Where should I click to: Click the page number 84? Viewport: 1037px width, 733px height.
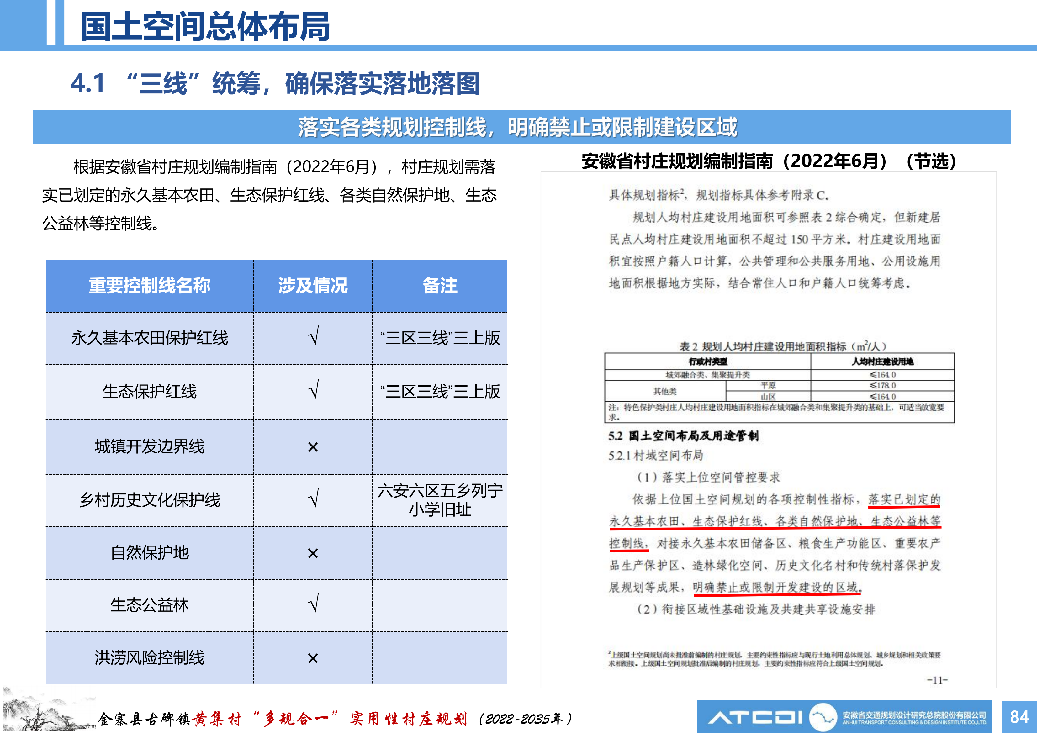[1019, 717]
